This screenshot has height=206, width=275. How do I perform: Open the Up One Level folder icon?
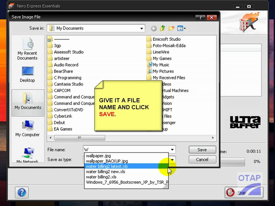[162, 28]
